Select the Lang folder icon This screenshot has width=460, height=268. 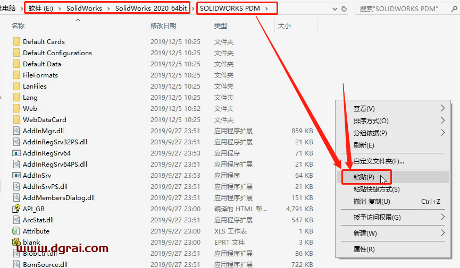[x=16, y=97]
